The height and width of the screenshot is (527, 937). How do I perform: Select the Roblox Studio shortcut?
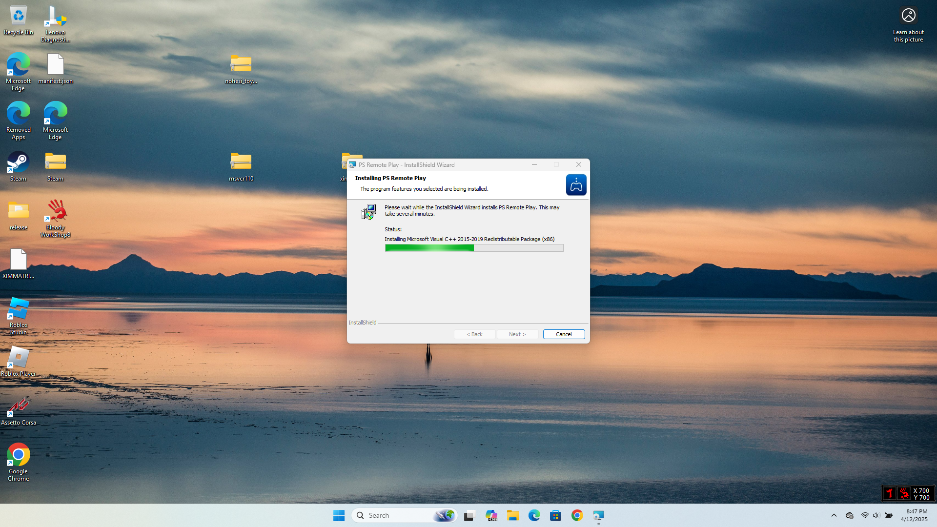[19, 316]
